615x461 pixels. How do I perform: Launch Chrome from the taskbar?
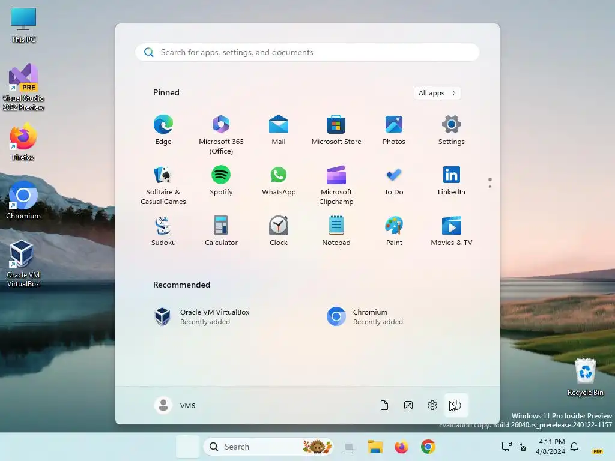pos(428,447)
